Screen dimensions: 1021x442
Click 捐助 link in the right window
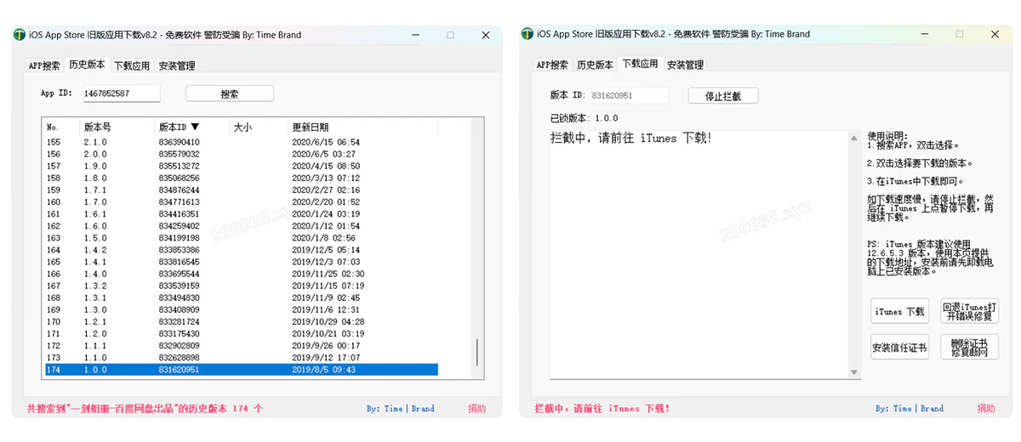(x=985, y=409)
